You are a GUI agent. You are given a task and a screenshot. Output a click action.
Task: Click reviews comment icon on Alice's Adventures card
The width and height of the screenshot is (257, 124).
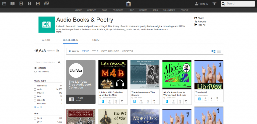tap(186, 101)
